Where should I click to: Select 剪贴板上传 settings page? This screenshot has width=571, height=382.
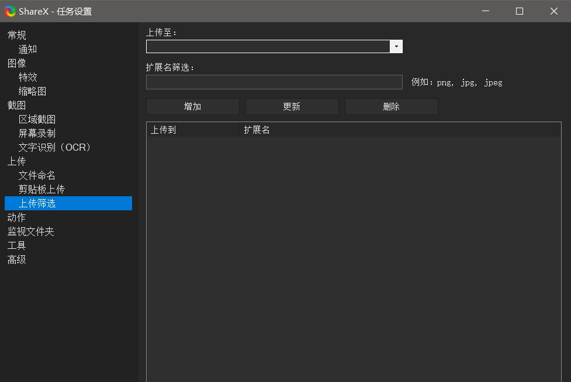tap(41, 190)
